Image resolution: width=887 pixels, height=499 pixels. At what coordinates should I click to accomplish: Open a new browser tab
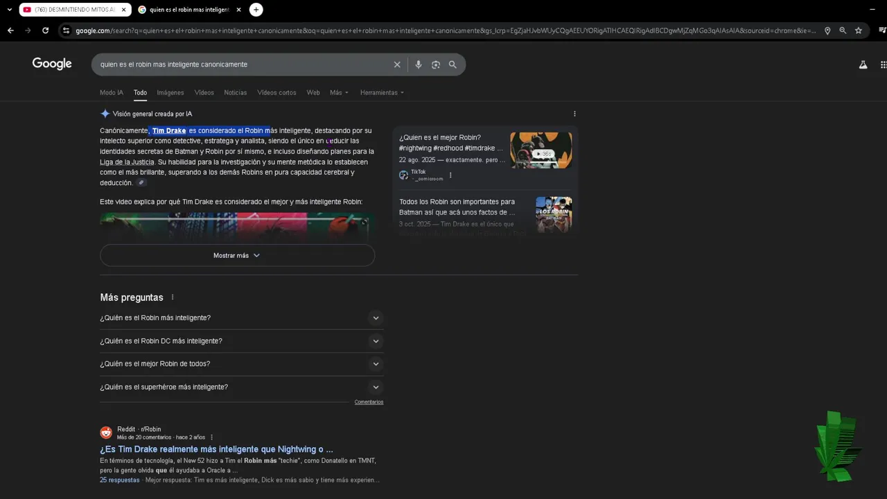tap(256, 10)
